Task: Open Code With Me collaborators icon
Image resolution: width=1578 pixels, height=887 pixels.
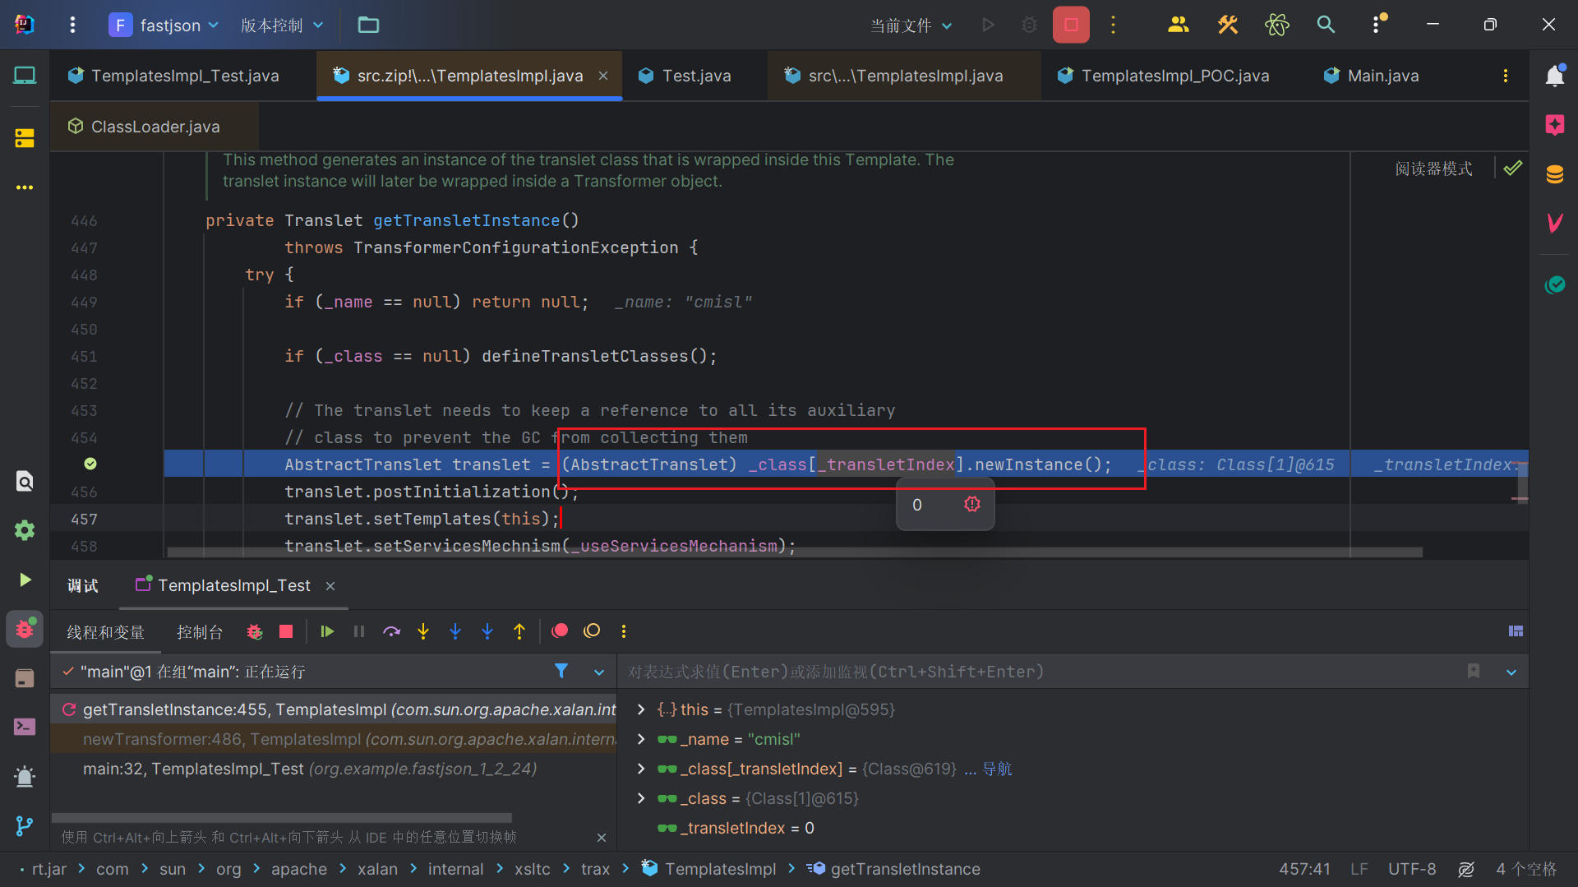Action: point(1178,25)
